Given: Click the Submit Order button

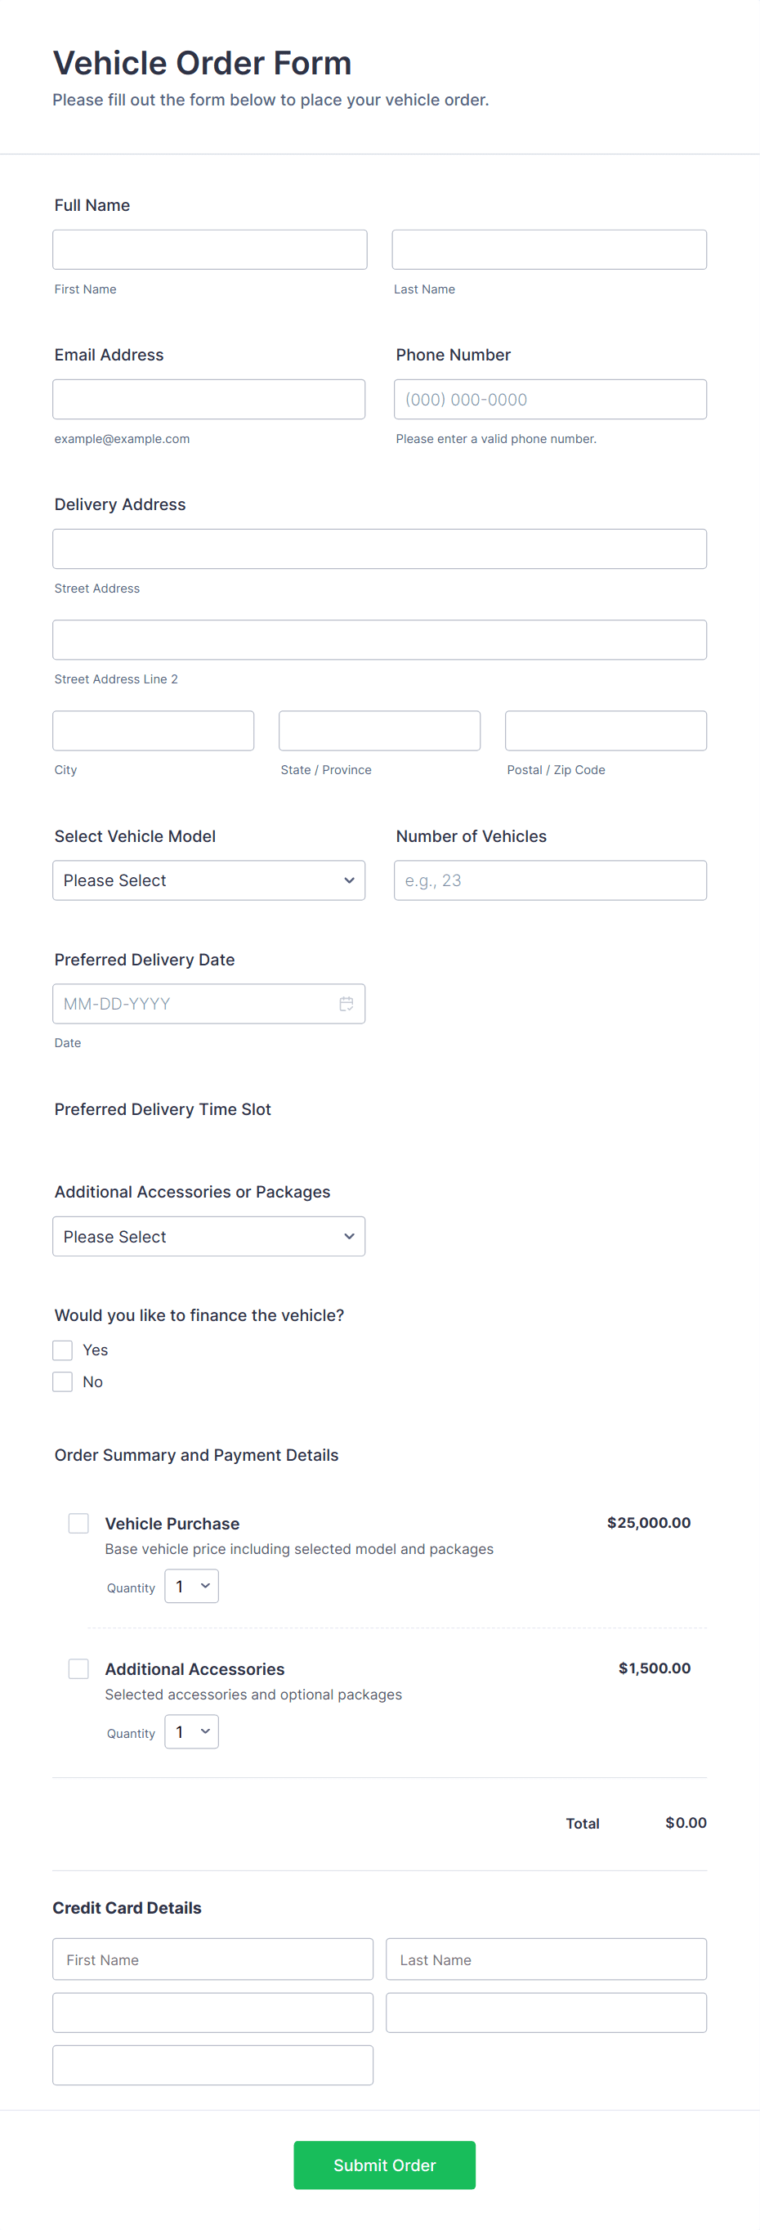Looking at the screenshot, I should point(383,2165).
